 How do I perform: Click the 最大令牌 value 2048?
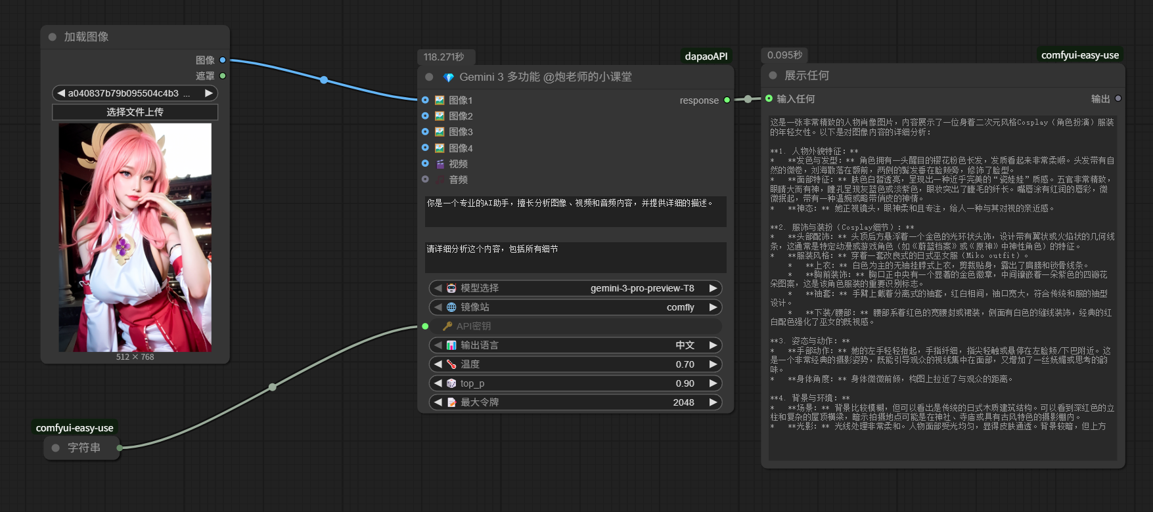tap(683, 402)
